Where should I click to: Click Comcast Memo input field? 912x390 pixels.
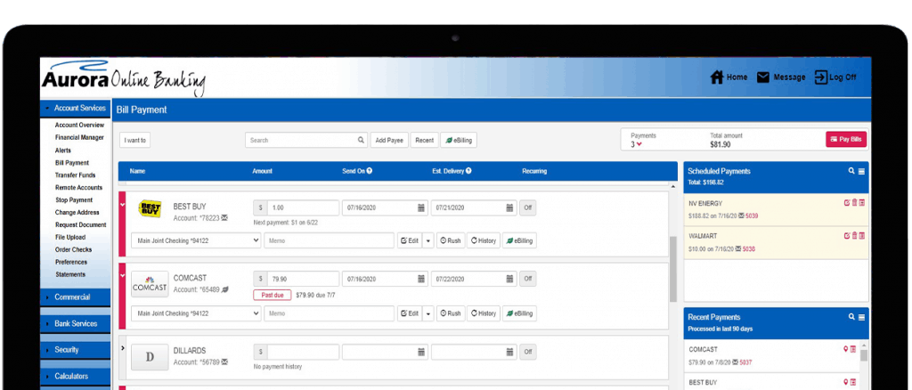point(330,313)
